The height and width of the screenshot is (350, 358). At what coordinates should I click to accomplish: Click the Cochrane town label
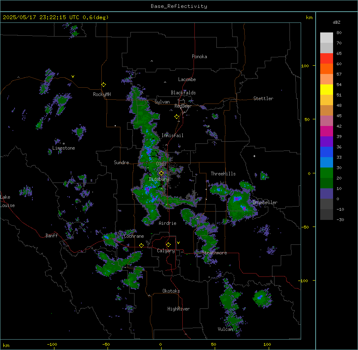click(x=134, y=236)
